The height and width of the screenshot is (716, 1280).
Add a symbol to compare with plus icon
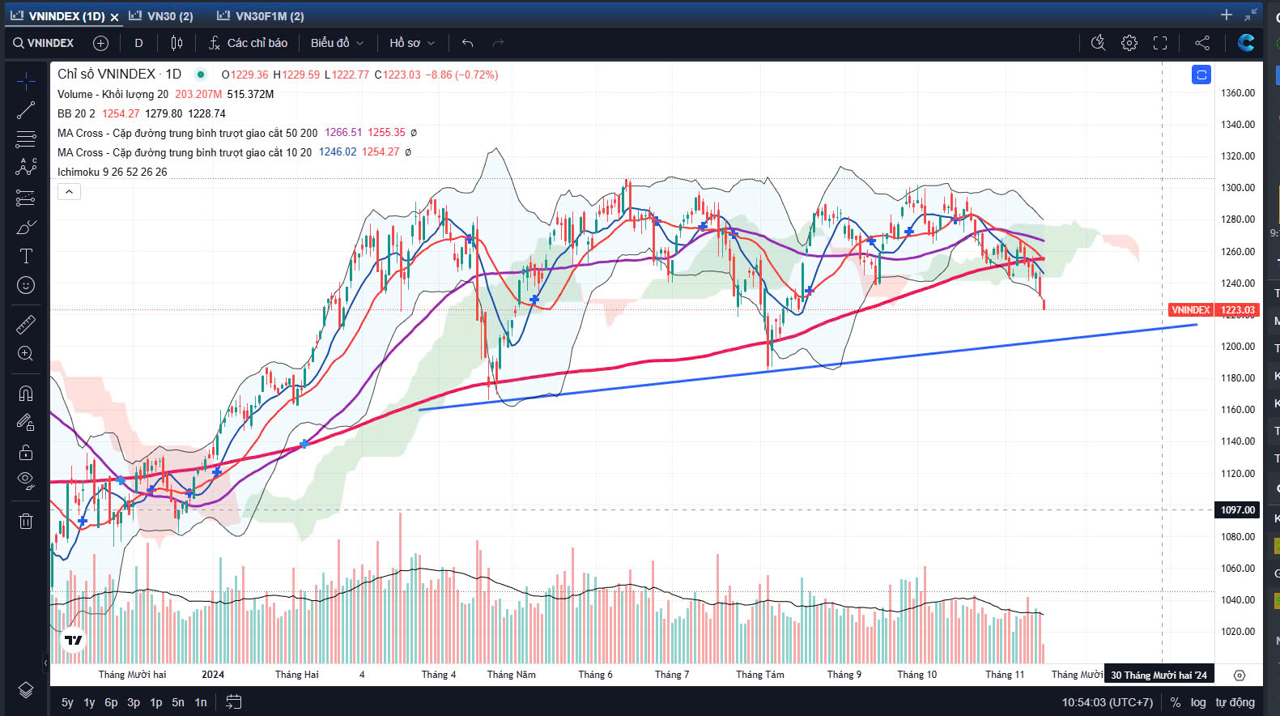tap(100, 43)
